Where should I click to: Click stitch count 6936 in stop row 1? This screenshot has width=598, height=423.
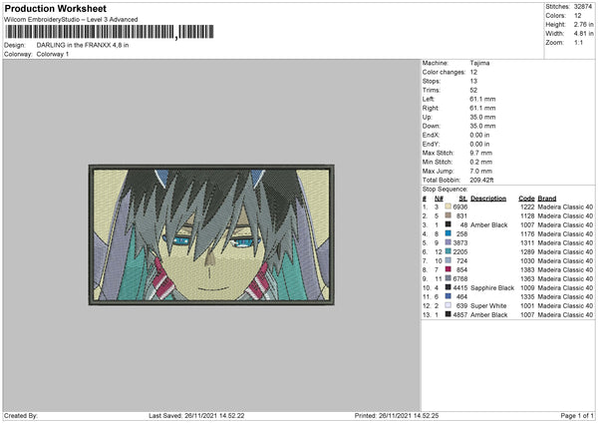(460, 207)
